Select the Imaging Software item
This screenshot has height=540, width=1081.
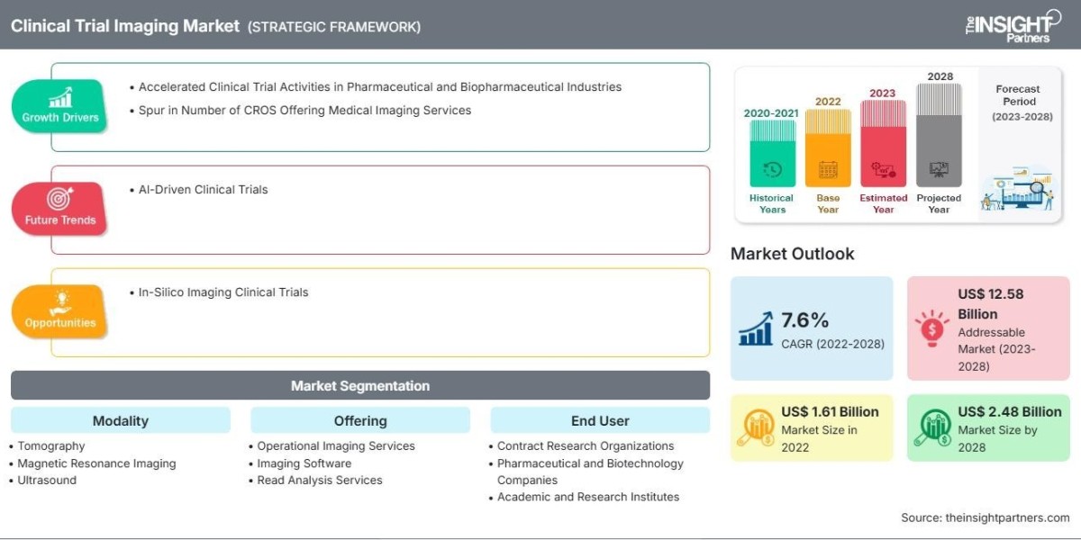tap(304, 463)
